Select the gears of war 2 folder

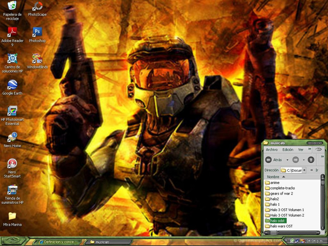pyautogui.click(x=279, y=194)
